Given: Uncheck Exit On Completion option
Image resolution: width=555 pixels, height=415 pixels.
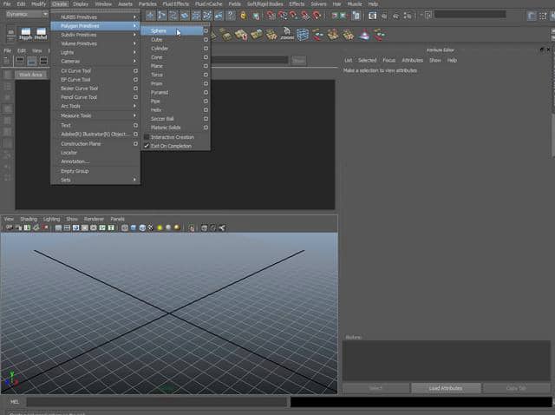Looking at the screenshot, I should 146,146.
